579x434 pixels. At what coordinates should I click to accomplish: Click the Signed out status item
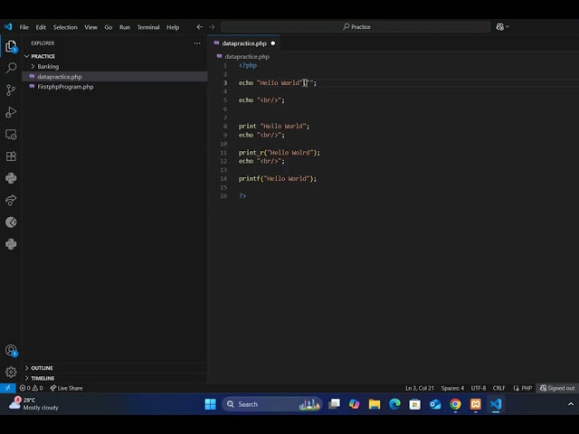tap(557, 388)
